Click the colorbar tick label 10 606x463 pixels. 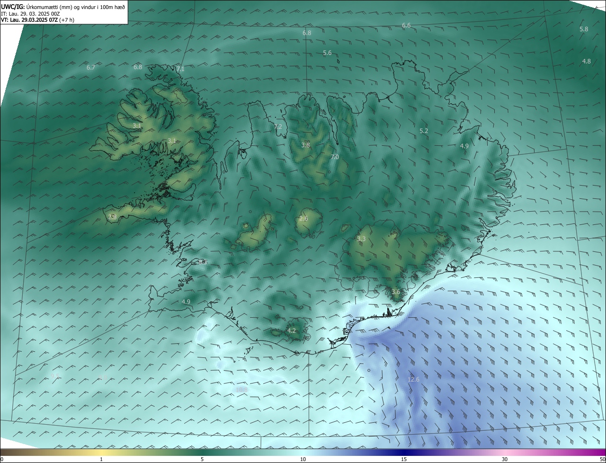[x=303, y=459]
